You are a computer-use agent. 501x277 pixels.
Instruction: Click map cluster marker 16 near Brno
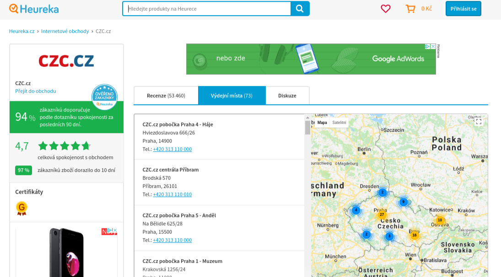pos(415,235)
